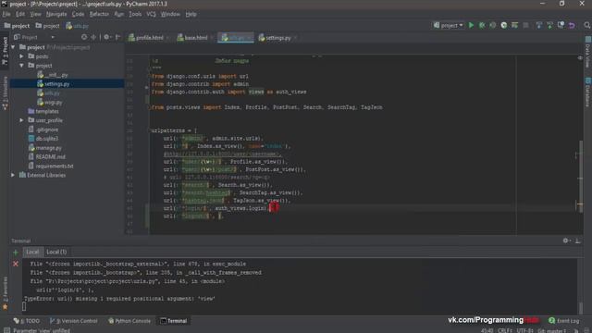Open the Refactor menu
This screenshot has height=333, width=592.
coord(99,14)
